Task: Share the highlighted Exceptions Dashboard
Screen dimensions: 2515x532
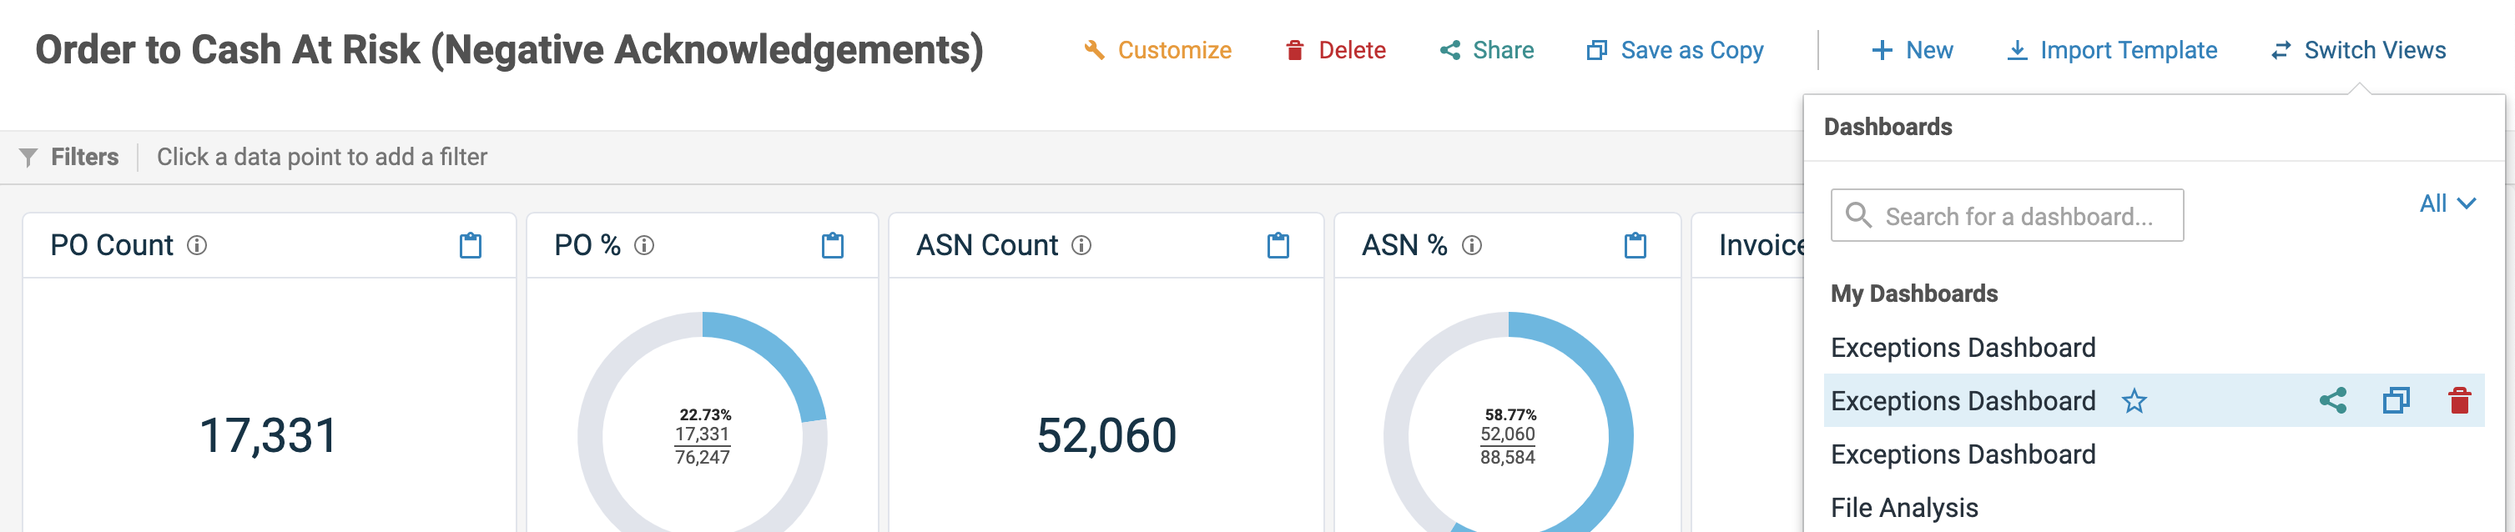Action: tap(2332, 400)
